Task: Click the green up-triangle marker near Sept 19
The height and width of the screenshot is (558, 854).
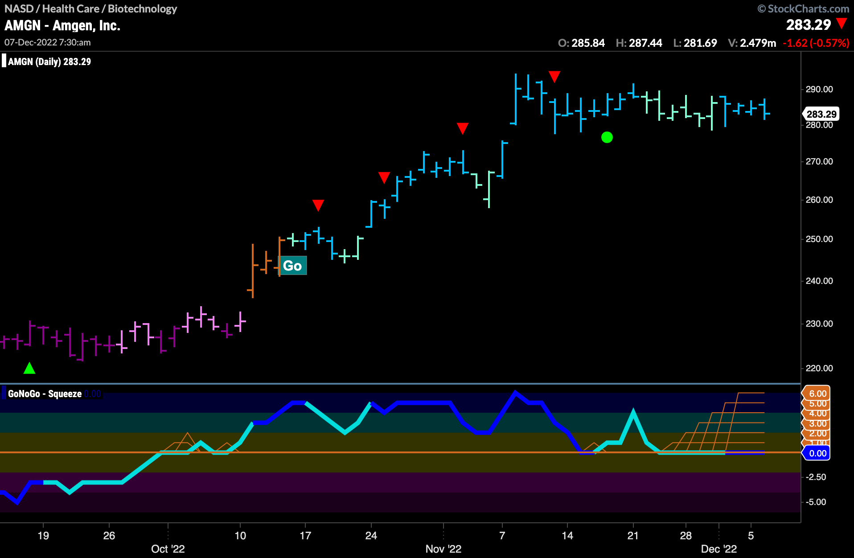Action: 29,368
